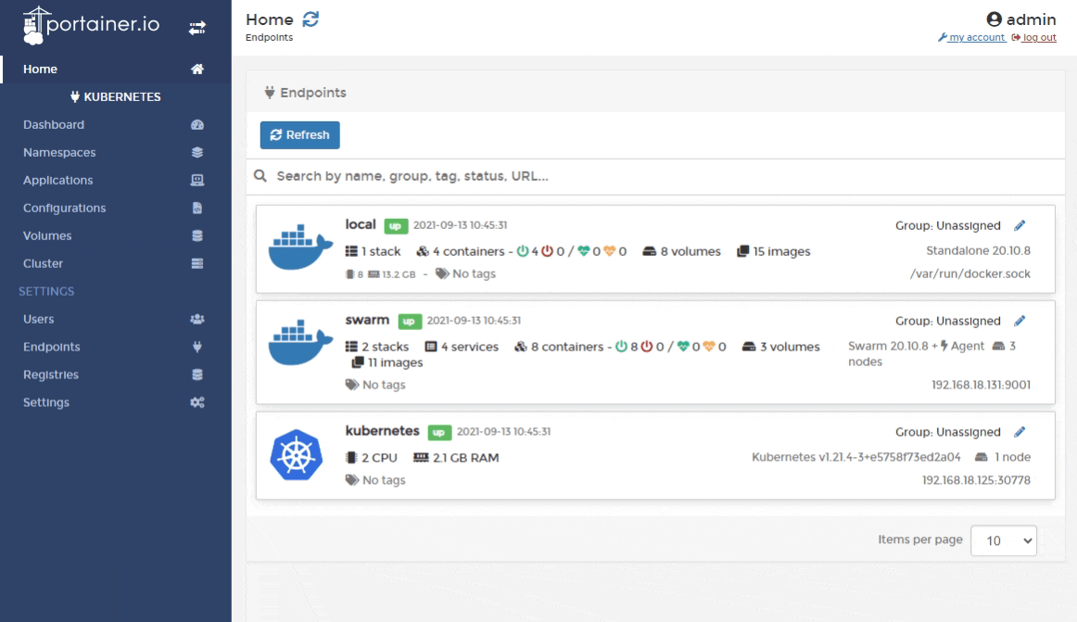This screenshot has width=1077, height=622.
Task: Click edit pencil on kubernetes endpoint
Action: (1020, 432)
